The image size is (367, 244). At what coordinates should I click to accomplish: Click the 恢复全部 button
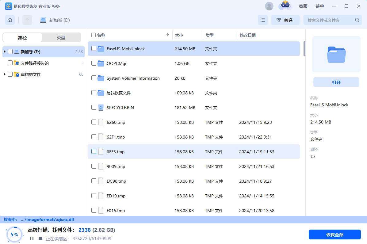coord(335,234)
